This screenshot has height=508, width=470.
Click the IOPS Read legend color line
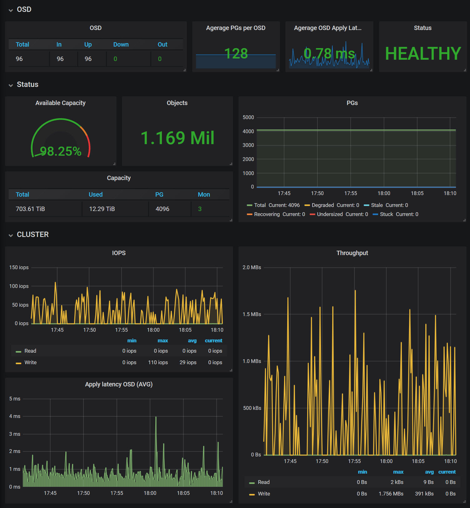tap(18, 352)
